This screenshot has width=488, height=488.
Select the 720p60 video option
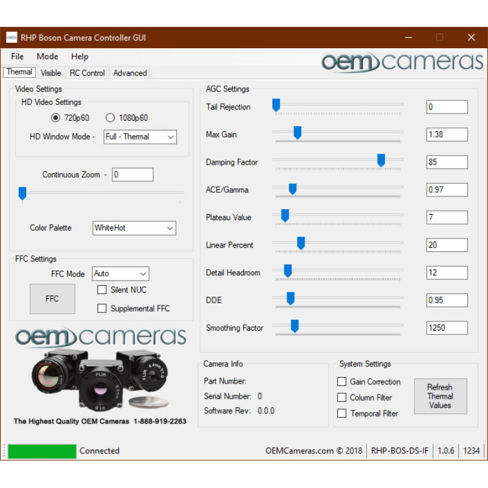click(70, 118)
